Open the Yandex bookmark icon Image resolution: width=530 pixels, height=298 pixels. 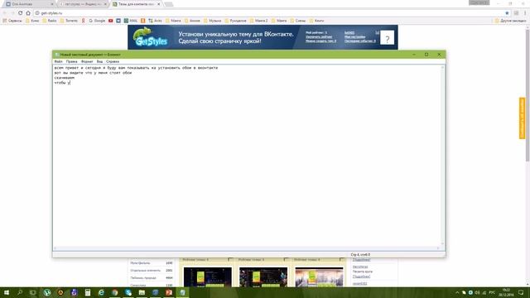(83, 21)
